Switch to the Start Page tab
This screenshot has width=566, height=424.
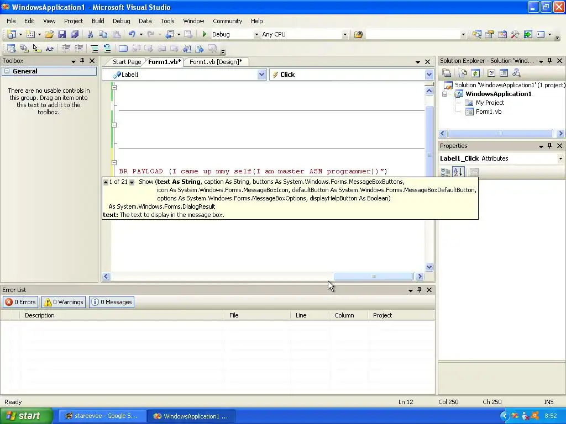[127, 62]
